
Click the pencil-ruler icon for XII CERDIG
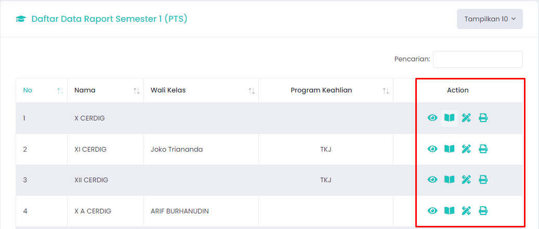point(466,180)
